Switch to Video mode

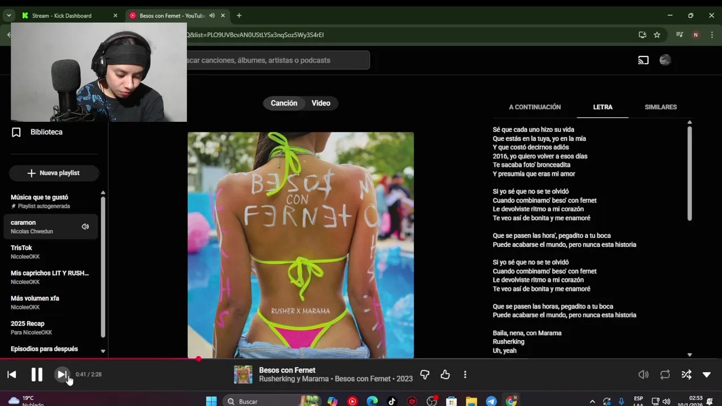point(321,103)
